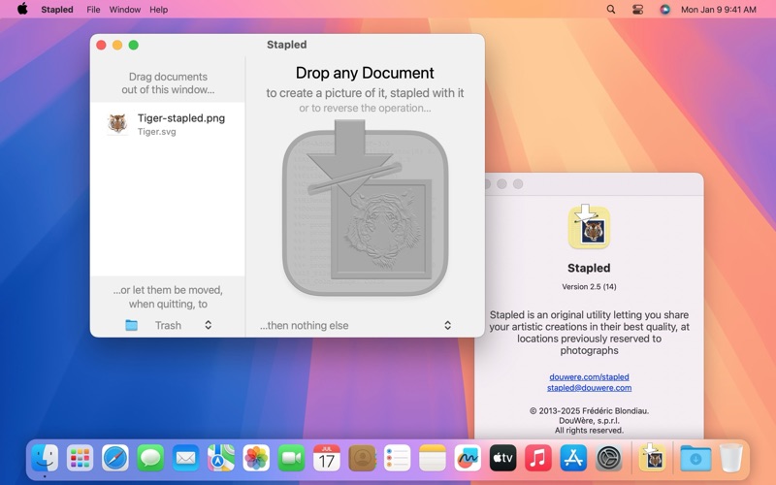Image resolution: width=776 pixels, height=485 pixels.
Task: Click the blue folder icon beside Trash
Action: tap(131, 325)
